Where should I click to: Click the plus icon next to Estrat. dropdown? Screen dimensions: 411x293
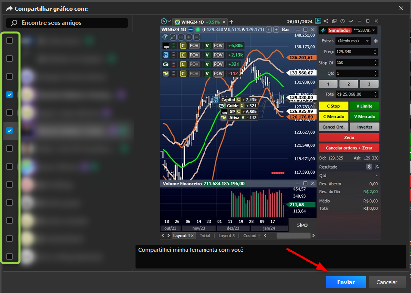click(x=376, y=41)
